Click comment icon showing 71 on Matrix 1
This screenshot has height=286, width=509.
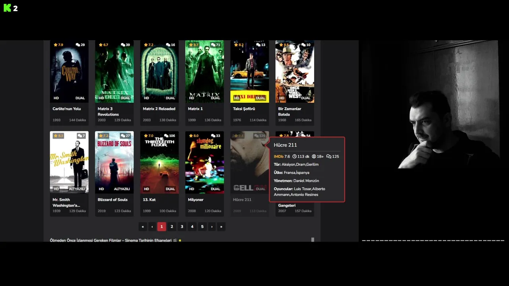click(216, 45)
